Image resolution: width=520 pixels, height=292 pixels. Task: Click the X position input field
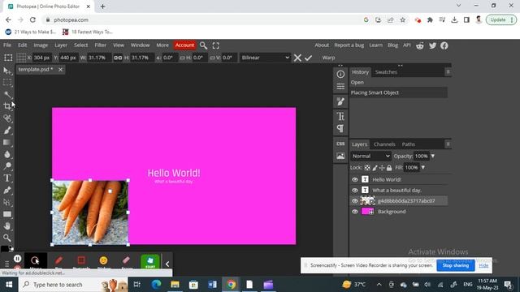41,58
